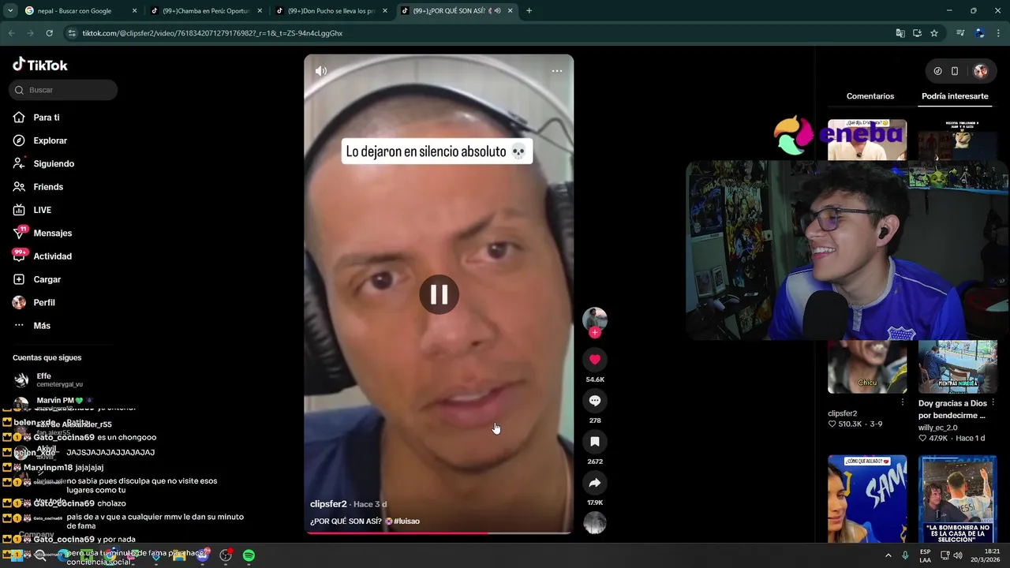
Task: Open Spotify from the taskbar
Action: click(249, 555)
